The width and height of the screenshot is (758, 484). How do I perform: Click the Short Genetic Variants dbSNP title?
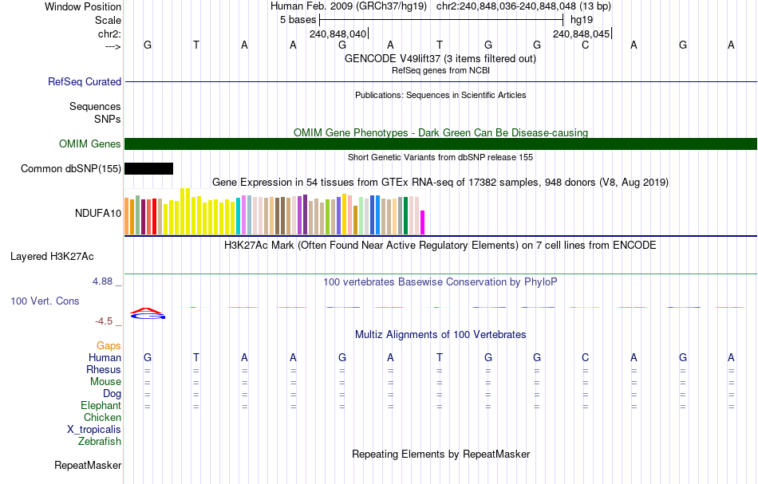pos(440,157)
